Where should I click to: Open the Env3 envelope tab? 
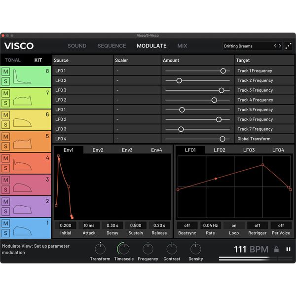[127, 150]
